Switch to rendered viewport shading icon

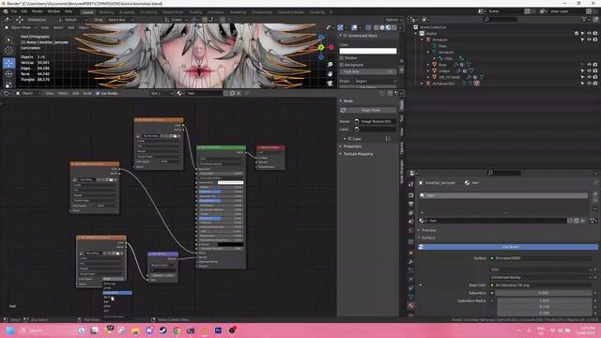point(394,27)
